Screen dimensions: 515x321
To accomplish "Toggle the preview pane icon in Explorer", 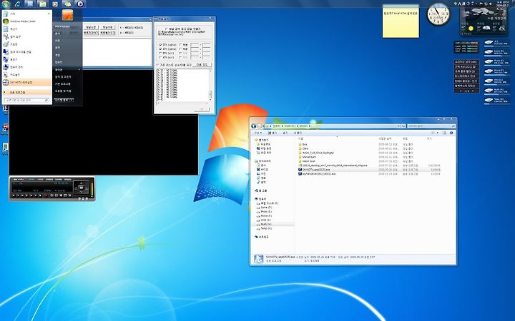I will point(444,133).
